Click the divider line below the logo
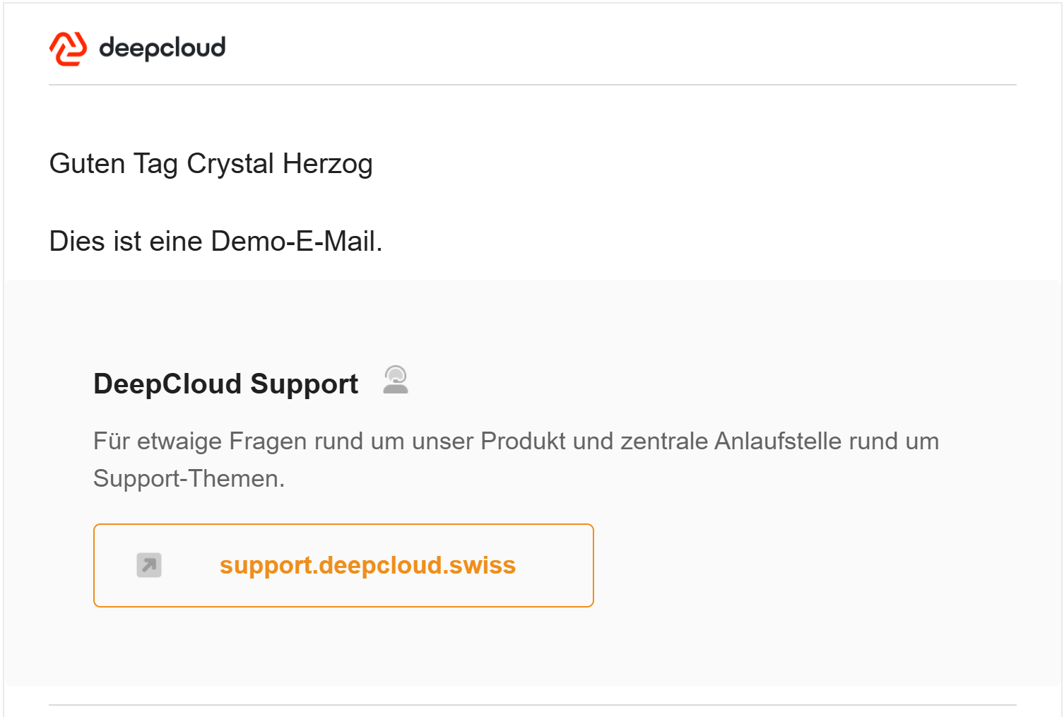 tap(532, 85)
